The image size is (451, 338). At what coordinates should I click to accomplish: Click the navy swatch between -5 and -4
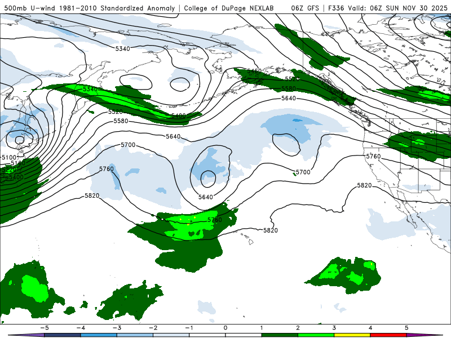tap(63, 335)
